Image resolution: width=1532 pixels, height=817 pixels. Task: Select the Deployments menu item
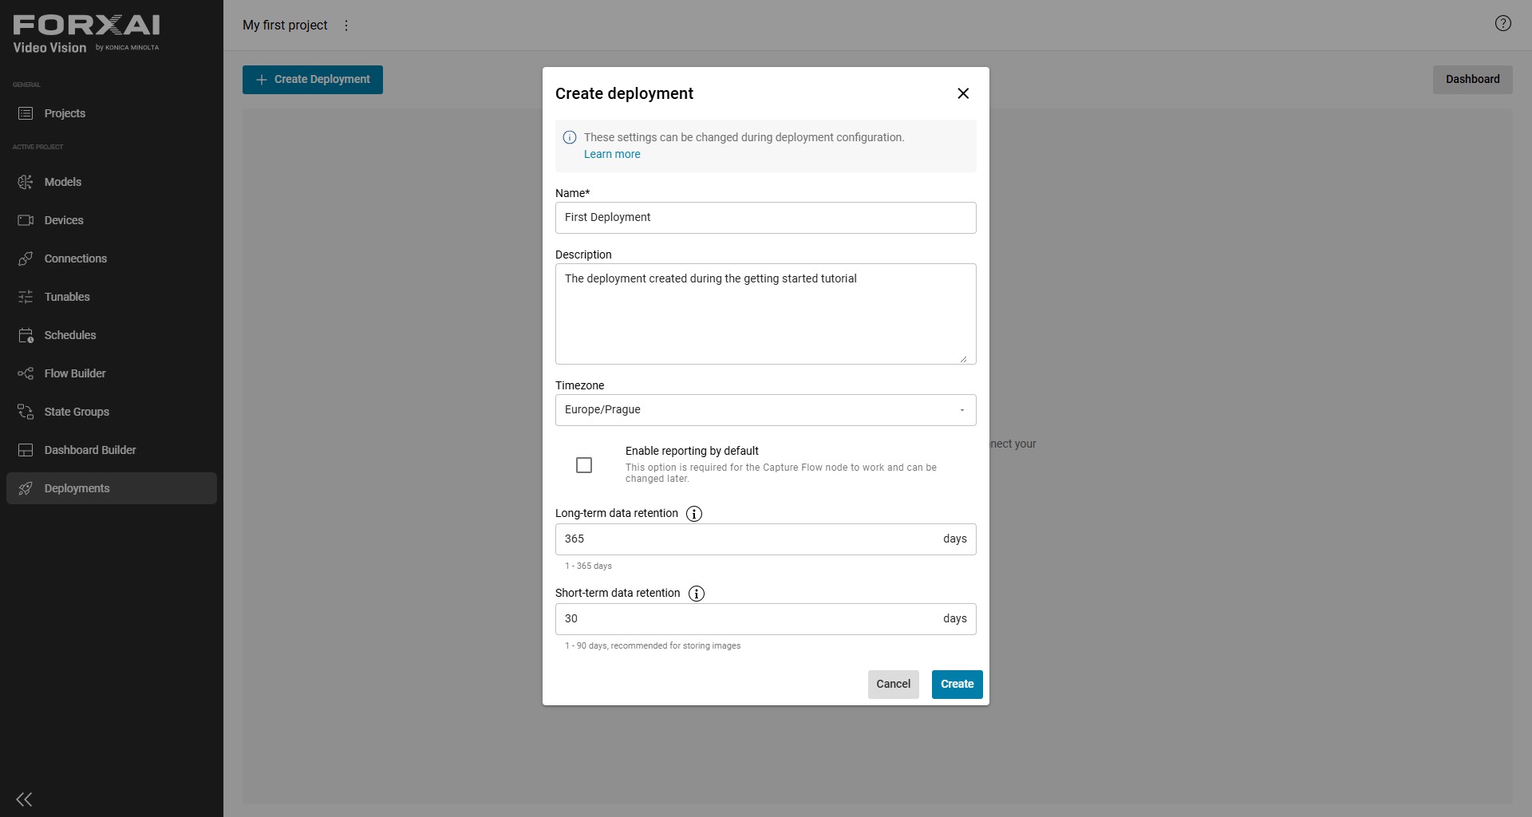pyautogui.click(x=112, y=488)
